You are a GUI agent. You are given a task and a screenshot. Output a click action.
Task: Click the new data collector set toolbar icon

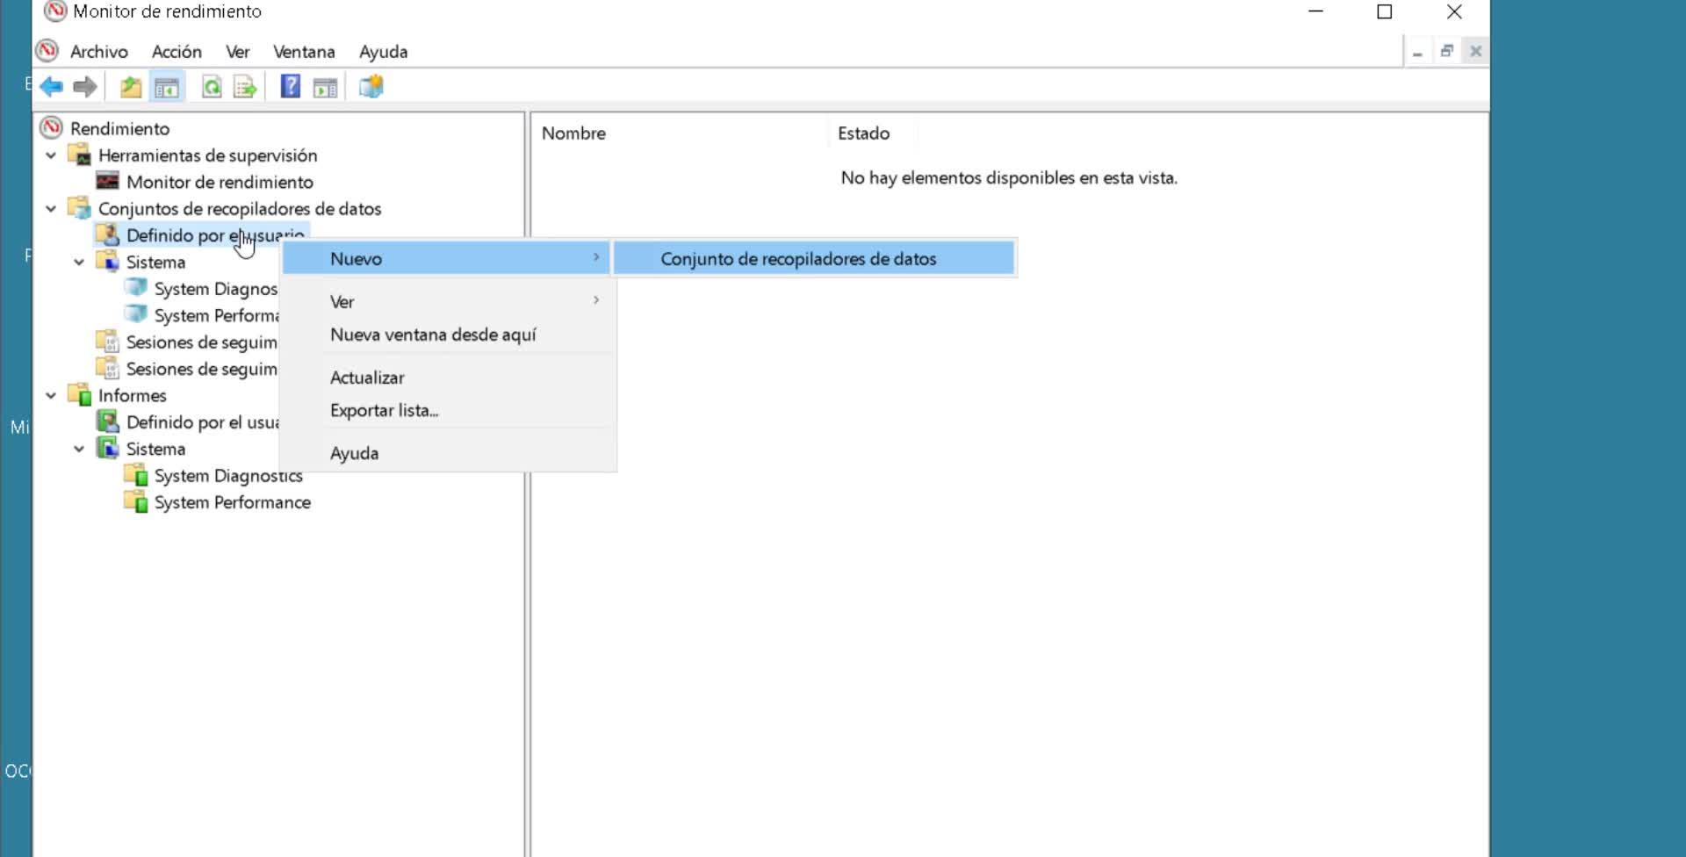(x=371, y=87)
